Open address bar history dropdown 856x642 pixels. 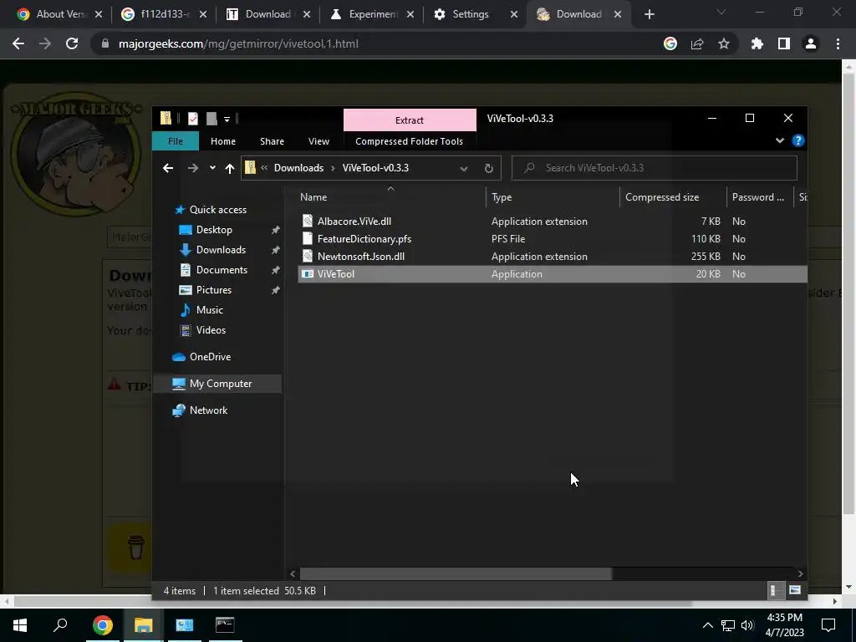463,168
